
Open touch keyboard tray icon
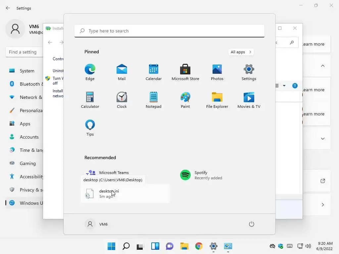tap(290, 246)
